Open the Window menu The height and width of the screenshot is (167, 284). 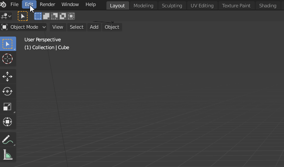click(x=70, y=4)
